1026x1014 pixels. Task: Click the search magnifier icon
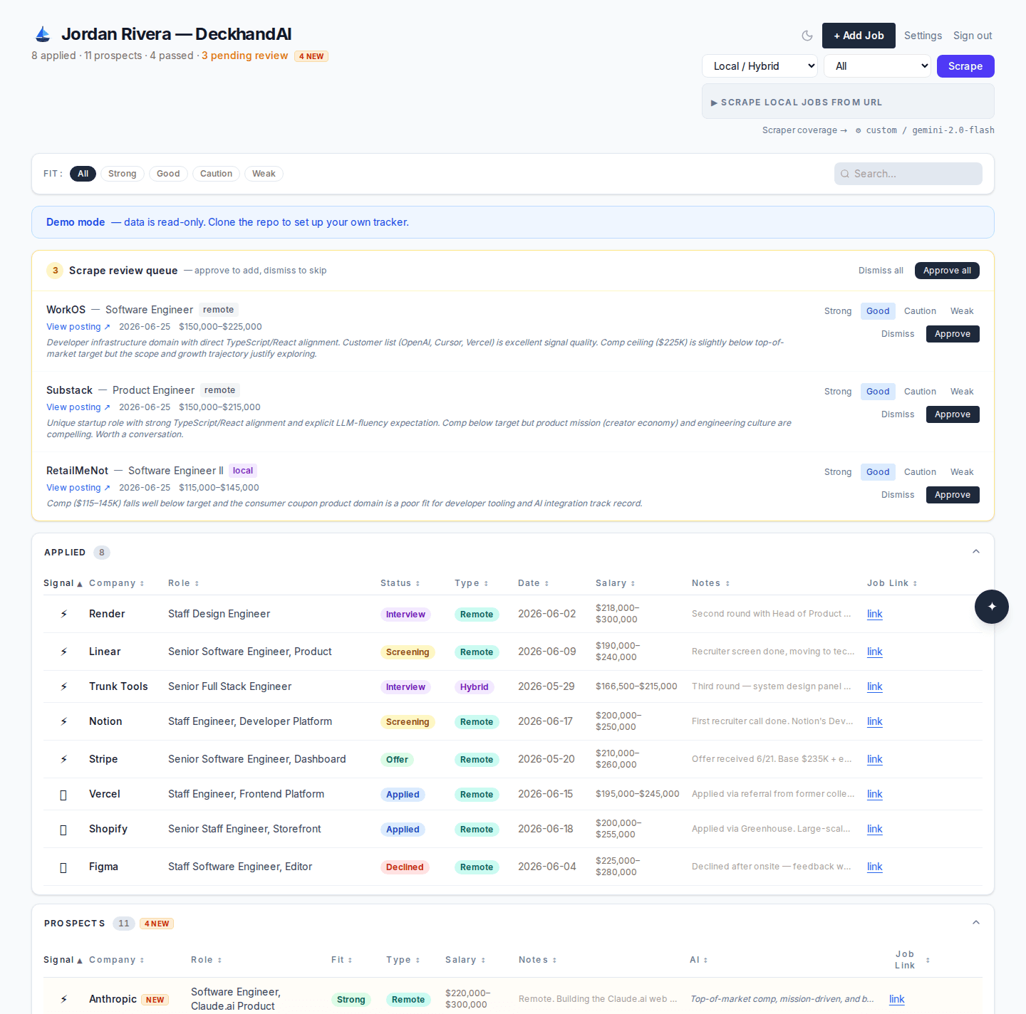pyautogui.click(x=845, y=174)
